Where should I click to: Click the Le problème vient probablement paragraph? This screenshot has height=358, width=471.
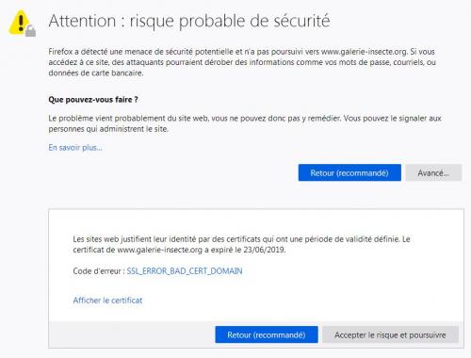pos(245,123)
